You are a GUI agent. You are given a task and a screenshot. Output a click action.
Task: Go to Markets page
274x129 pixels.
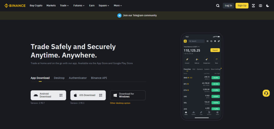[x=51, y=6]
